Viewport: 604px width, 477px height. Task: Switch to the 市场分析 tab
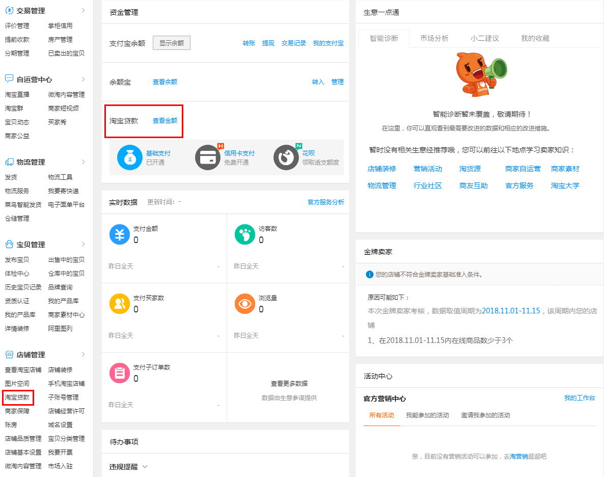tap(434, 38)
